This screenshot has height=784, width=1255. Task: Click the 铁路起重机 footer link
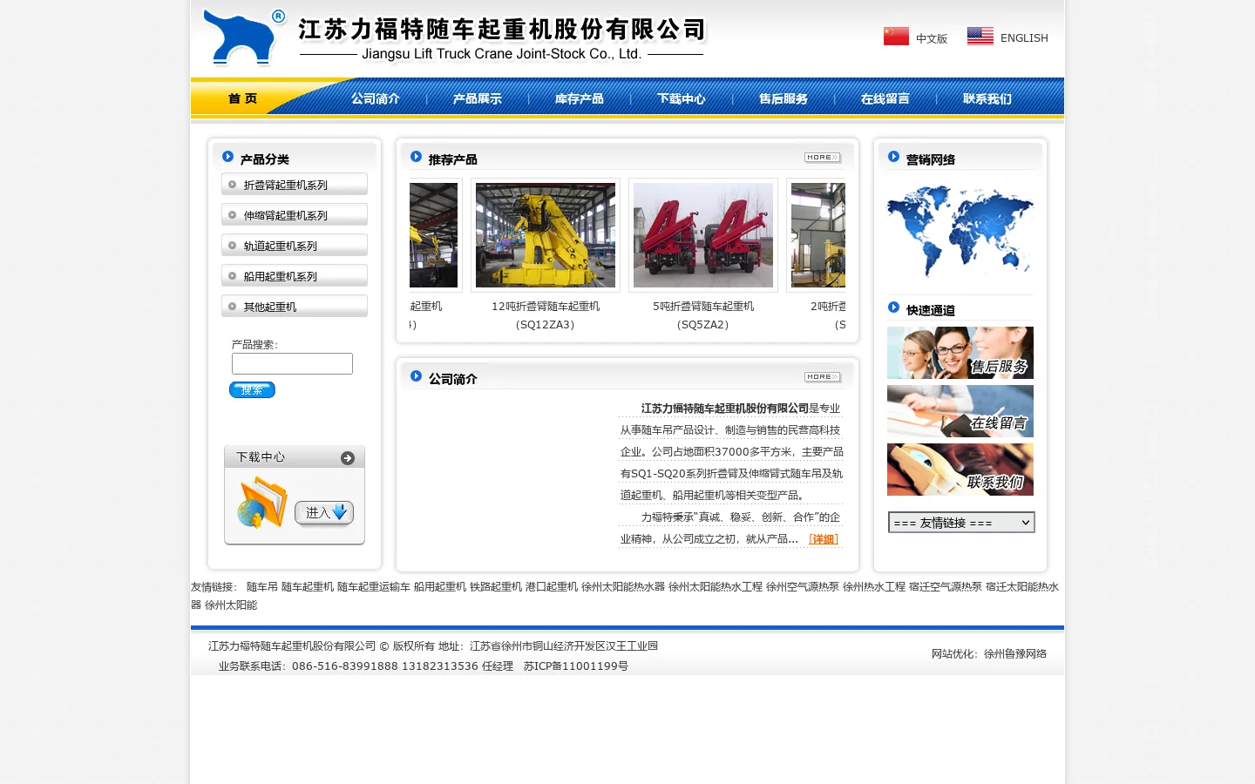click(x=496, y=587)
